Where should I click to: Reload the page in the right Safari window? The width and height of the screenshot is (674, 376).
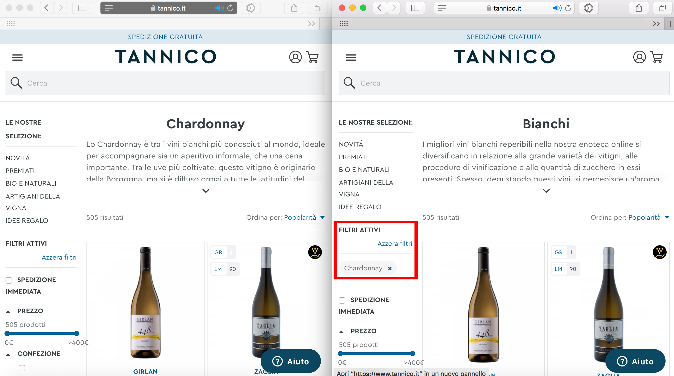click(568, 8)
